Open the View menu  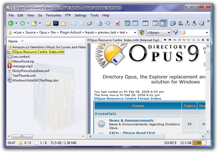pos(31,15)
